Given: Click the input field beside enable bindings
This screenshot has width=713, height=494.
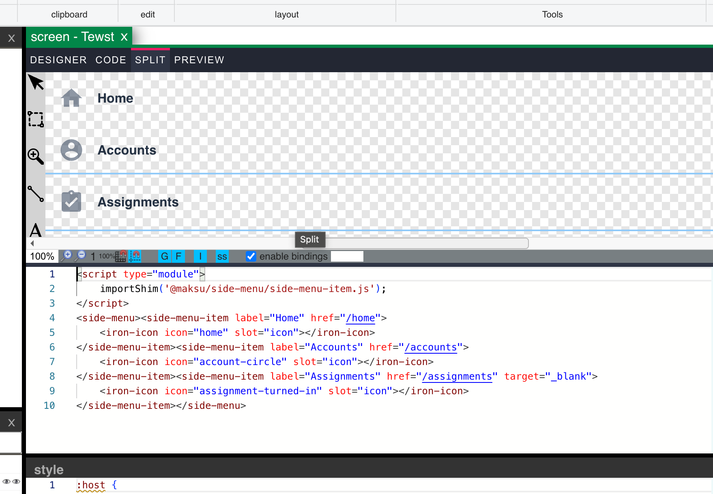Looking at the screenshot, I should click(347, 256).
